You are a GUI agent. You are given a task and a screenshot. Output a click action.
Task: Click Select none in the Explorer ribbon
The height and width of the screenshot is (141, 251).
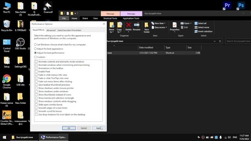click(x=202, y=27)
